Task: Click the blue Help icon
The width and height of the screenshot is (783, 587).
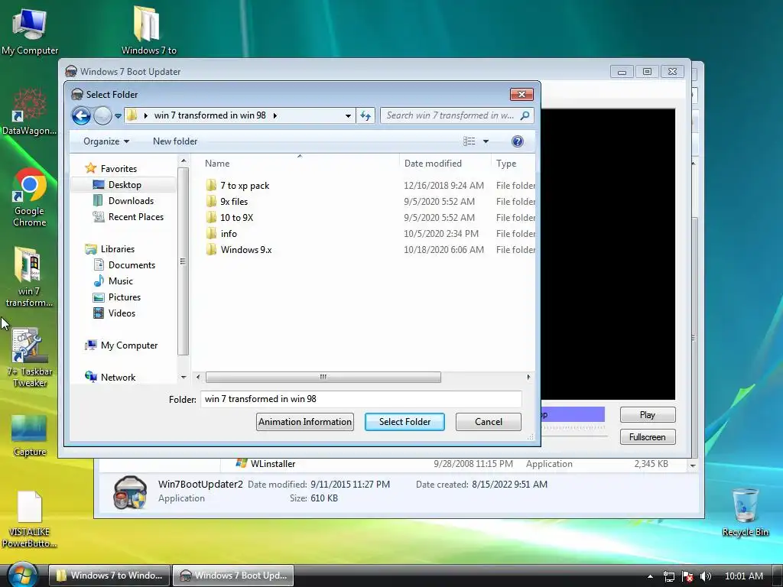Action: 518,141
